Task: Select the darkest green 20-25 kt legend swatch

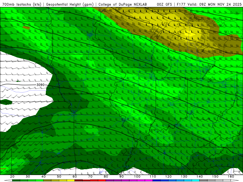Action: (x=16, y=180)
